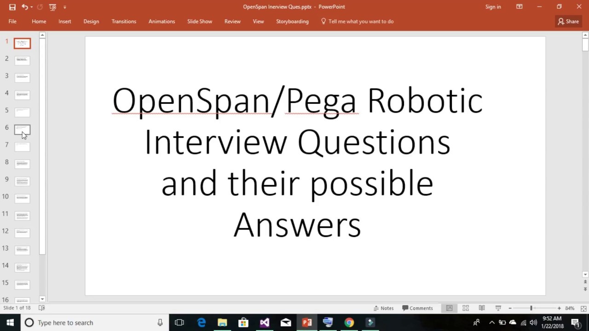The height and width of the screenshot is (331, 589).
Task: Click the 84% zoom level
Action: (570, 308)
